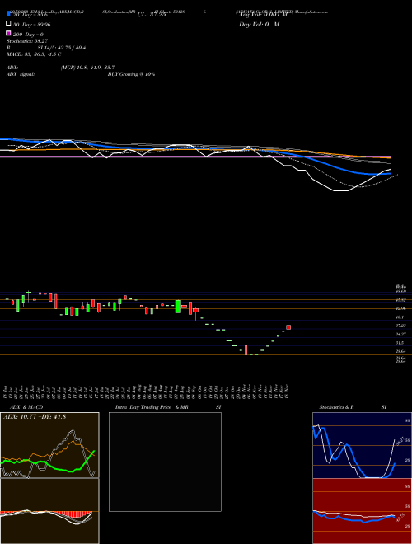Open the ADX & MACD indicator panel

tap(49, 445)
